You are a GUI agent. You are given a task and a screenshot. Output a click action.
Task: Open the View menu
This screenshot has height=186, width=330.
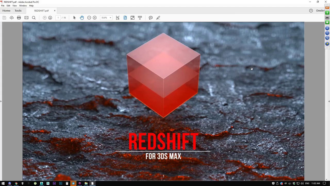[x=15, y=6]
